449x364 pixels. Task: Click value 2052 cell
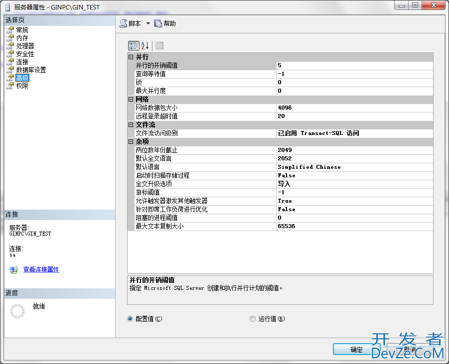(355, 158)
